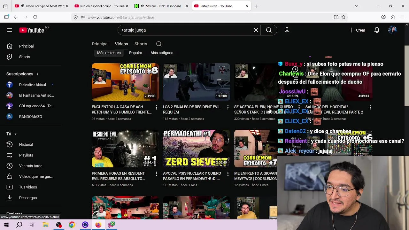This screenshot has height=230, width=409.
Task: Clear the search box with the X icon
Action: 256,30
